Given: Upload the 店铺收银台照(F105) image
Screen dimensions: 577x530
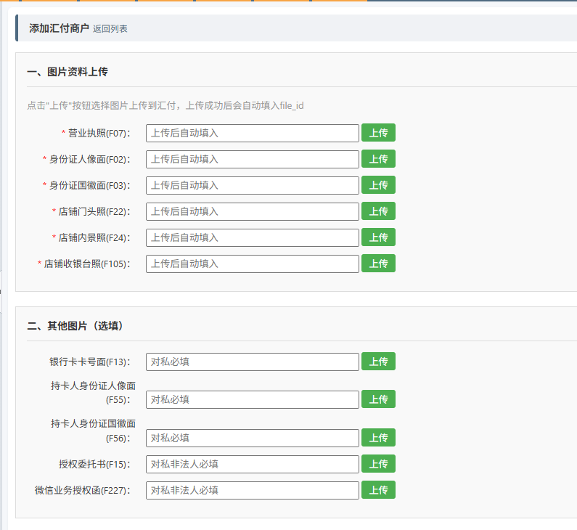Looking at the screenshot, I should point(378,264).
